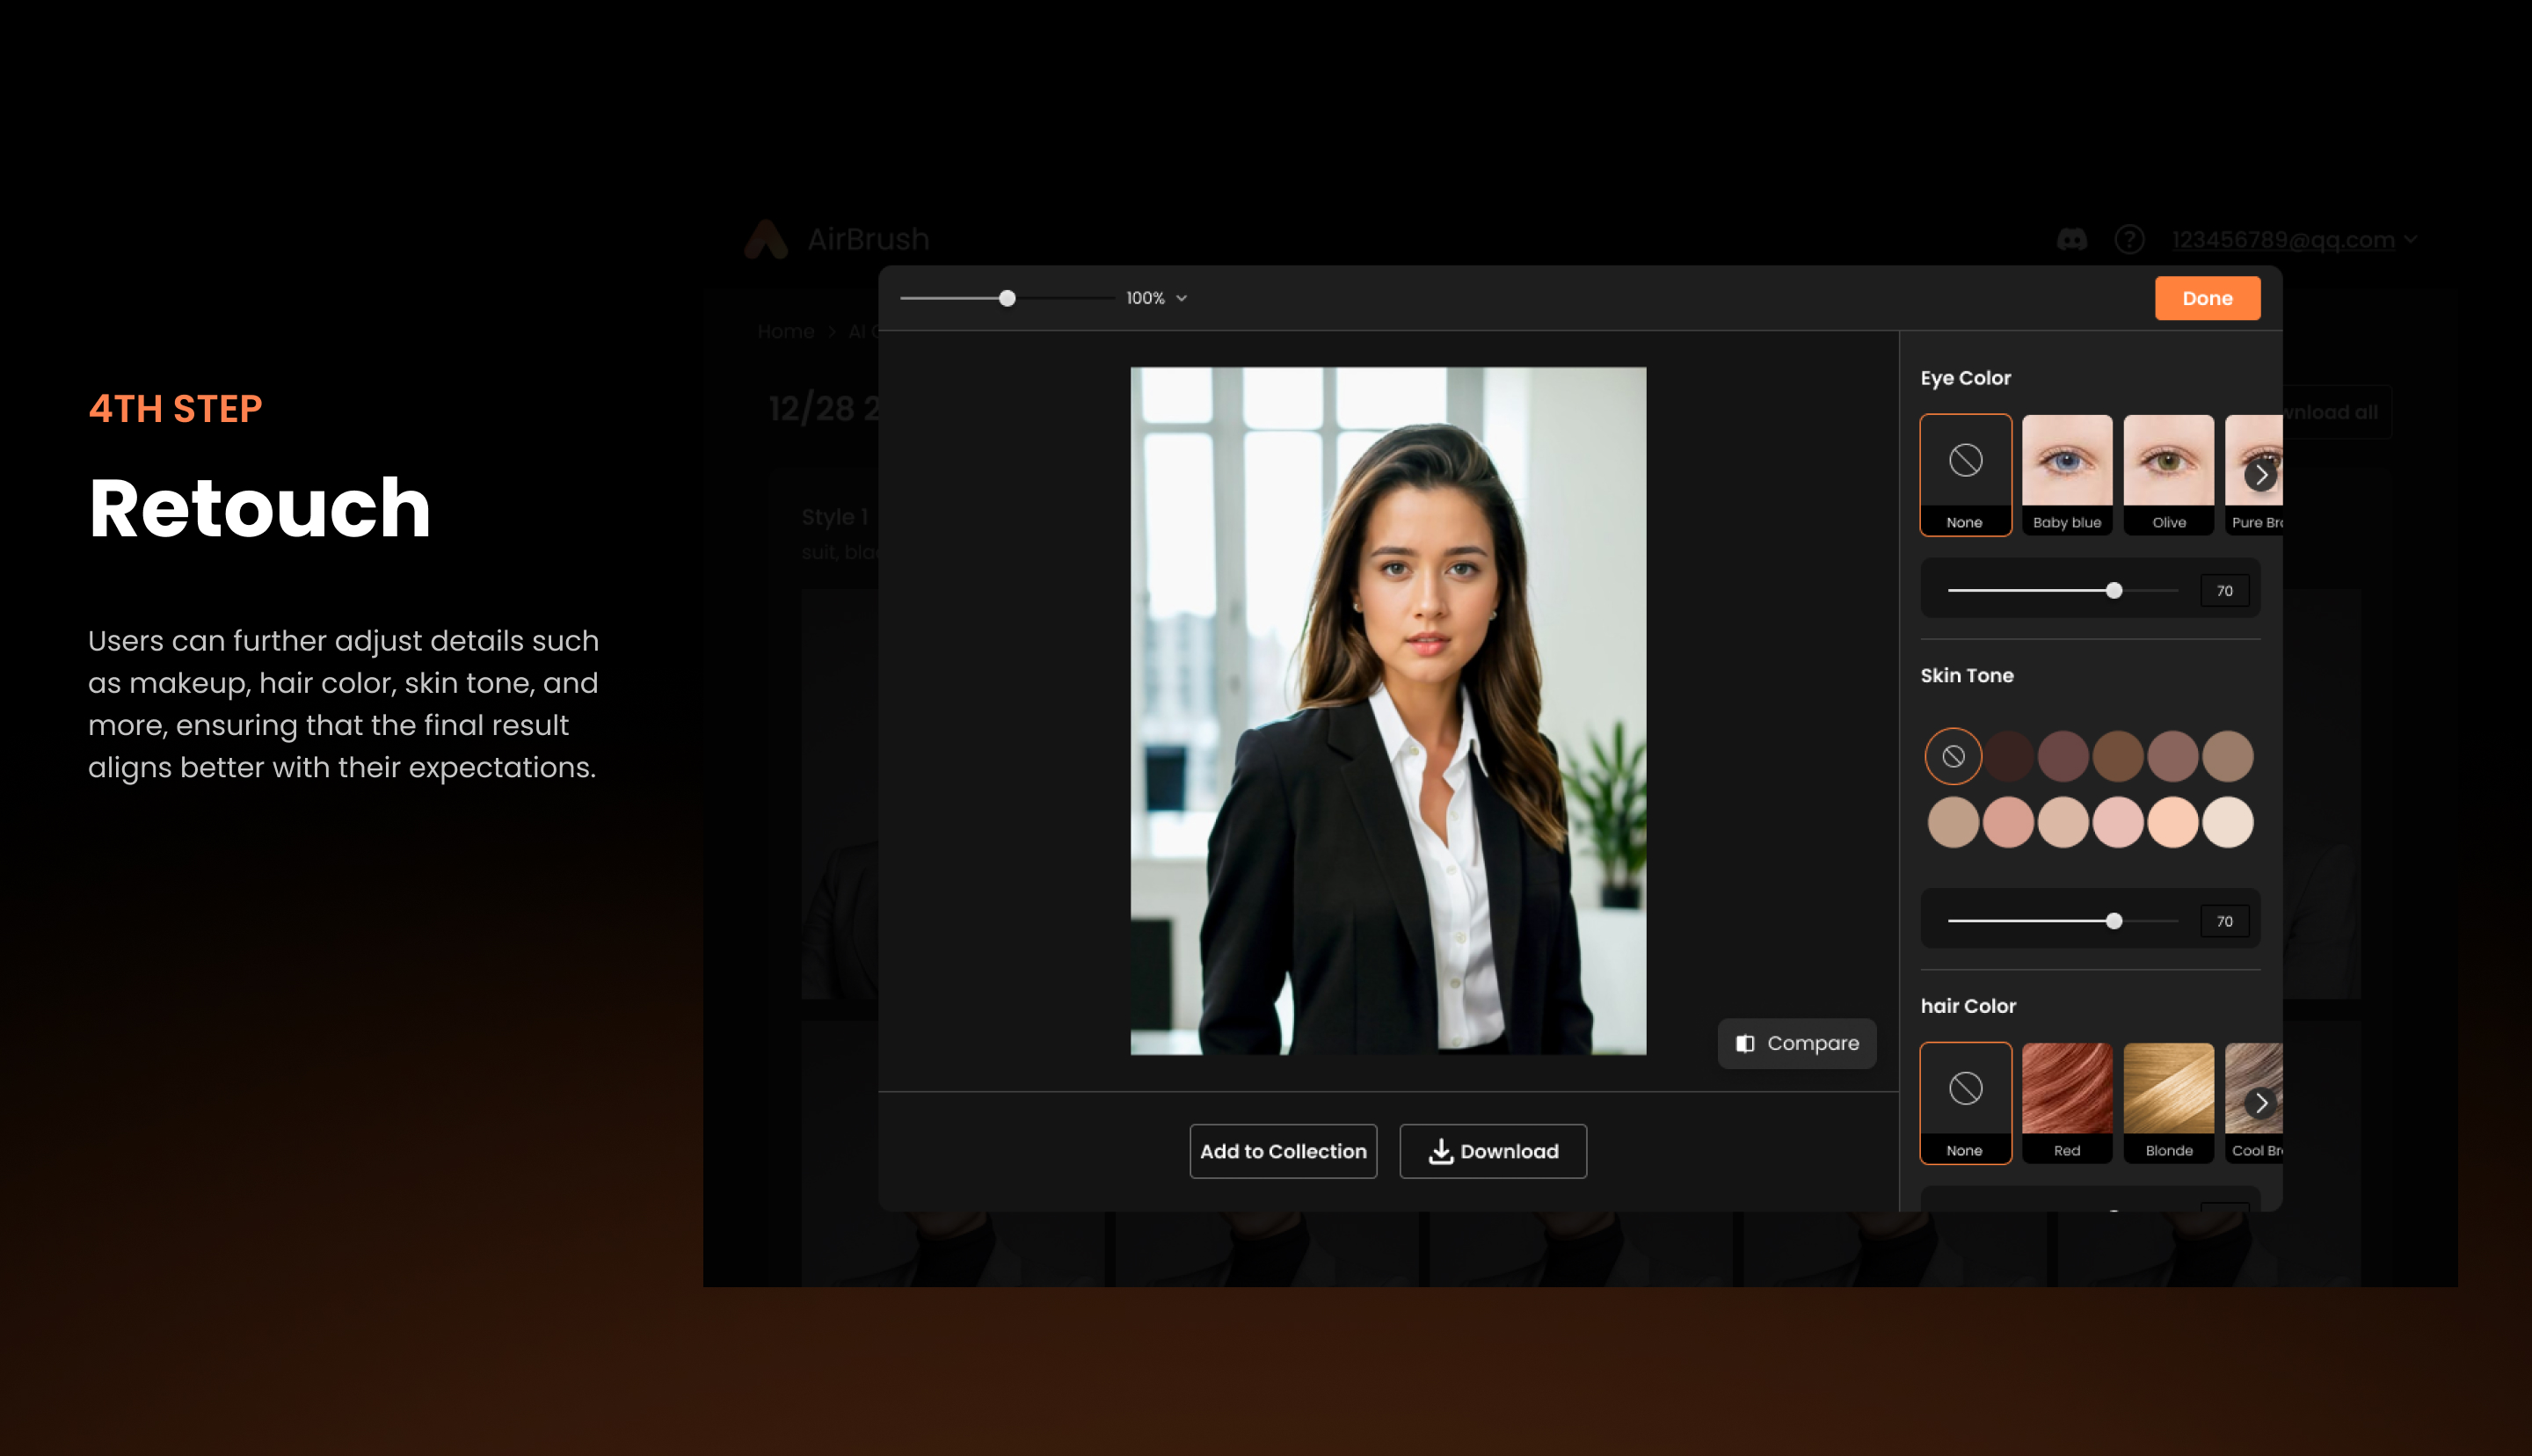Download the retouched photo
The width and height of the screenshot is (2532, 1456).
pos(1493,1151)
